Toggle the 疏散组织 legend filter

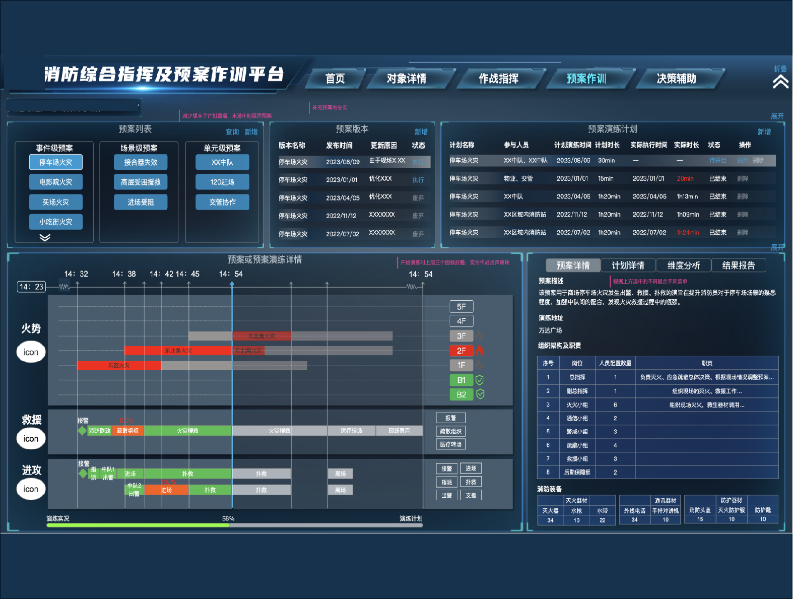point(450,431)
